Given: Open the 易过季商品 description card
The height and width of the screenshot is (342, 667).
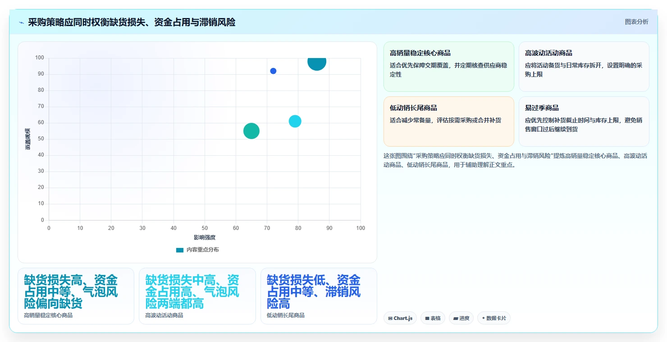Looking at the screenshot, I should tap(584, 121).
